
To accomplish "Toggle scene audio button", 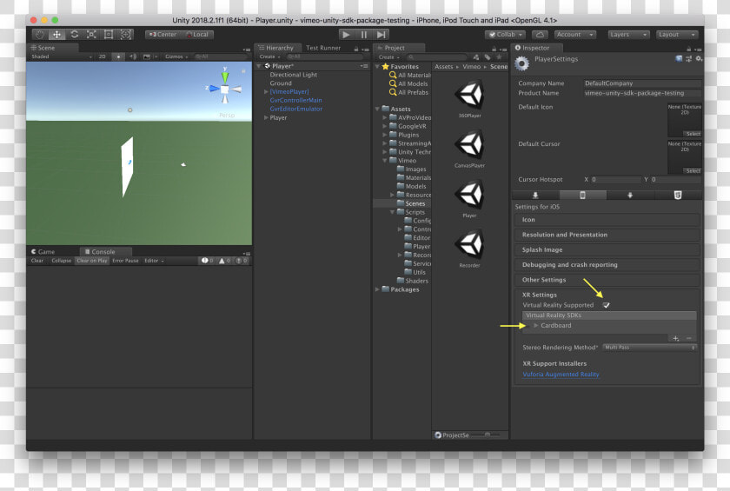I will (x=133, y=56).
